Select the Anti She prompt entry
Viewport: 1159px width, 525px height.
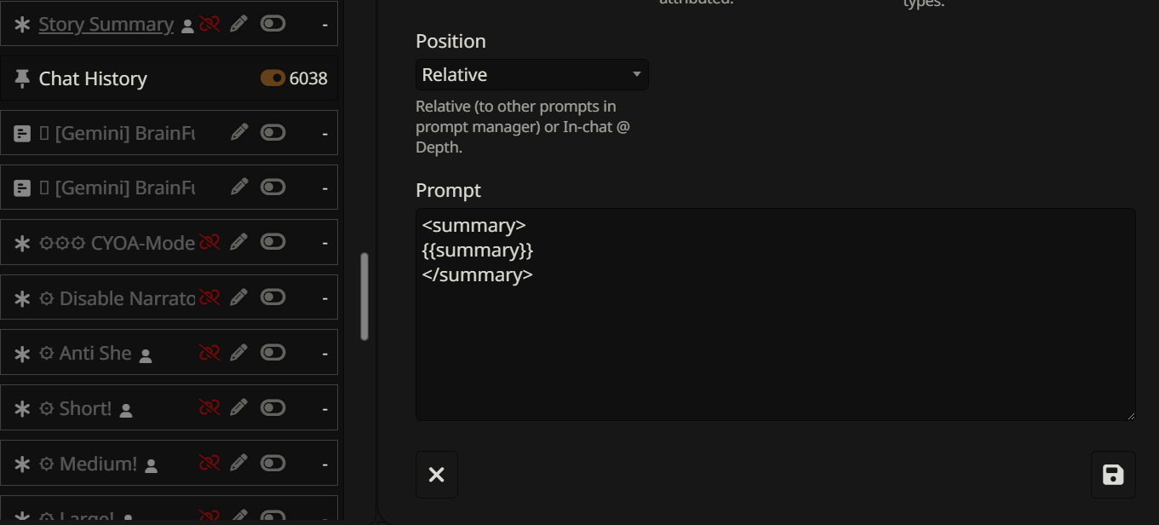95,353
